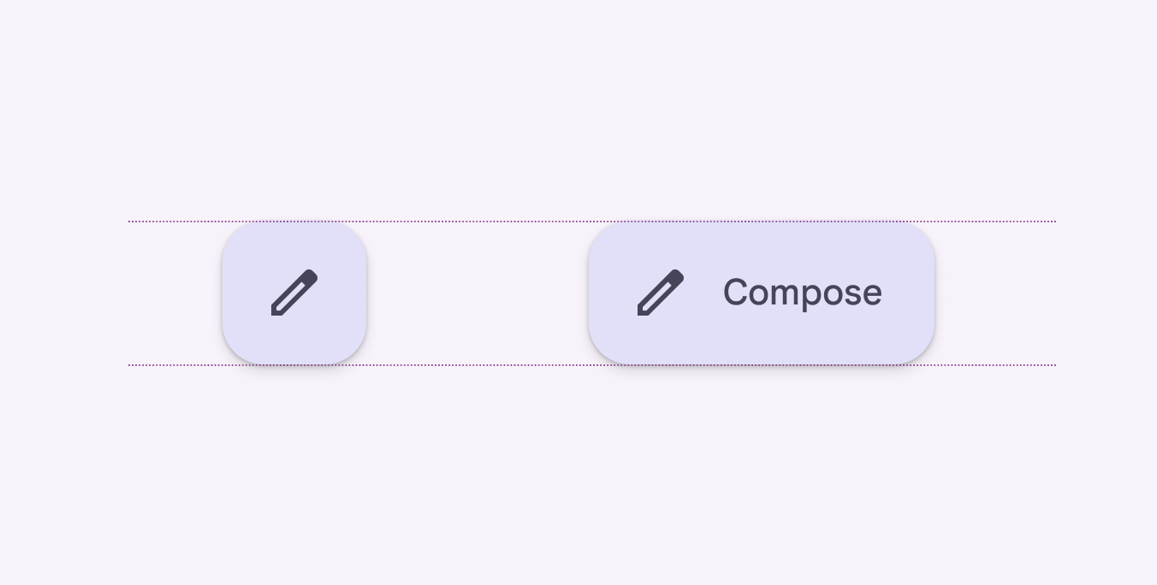Click the edit icon in the extended FAB
Screen dimensions: 1157x585
point(661,292)
